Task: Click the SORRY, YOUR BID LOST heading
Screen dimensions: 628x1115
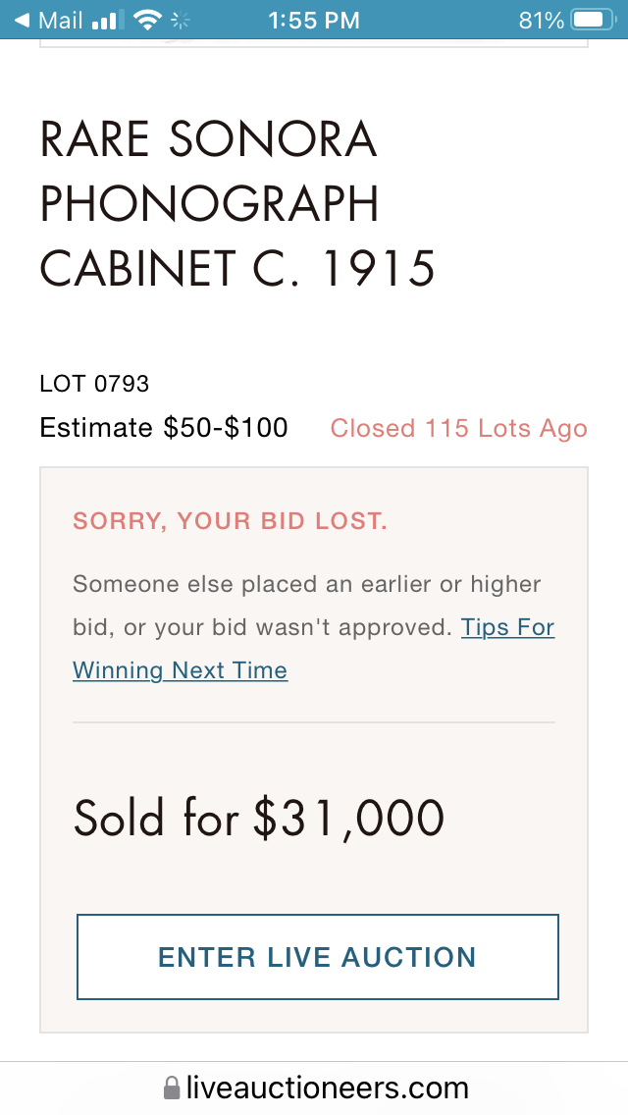Action: (x=230, y=521)
